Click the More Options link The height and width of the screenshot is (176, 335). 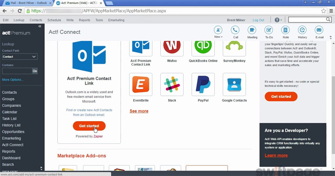pyautogui.click(x=13, y=80)
